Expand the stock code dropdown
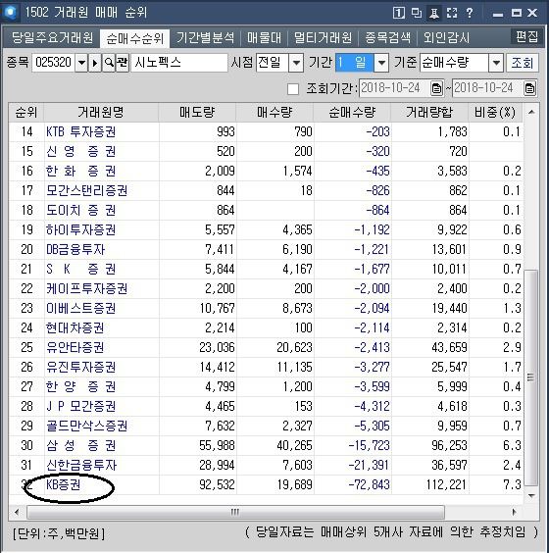The height and width of the screenshot is (553, 549). [81, 63]
